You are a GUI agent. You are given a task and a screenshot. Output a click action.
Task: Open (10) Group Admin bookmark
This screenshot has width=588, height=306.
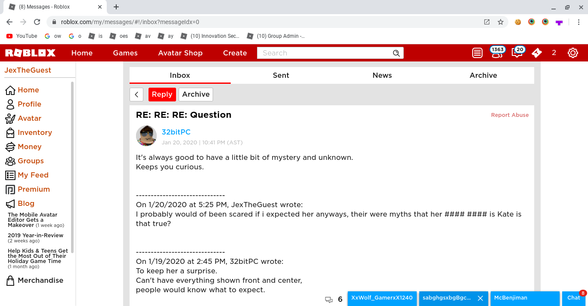pyautogui.click(x=276, y=36)
